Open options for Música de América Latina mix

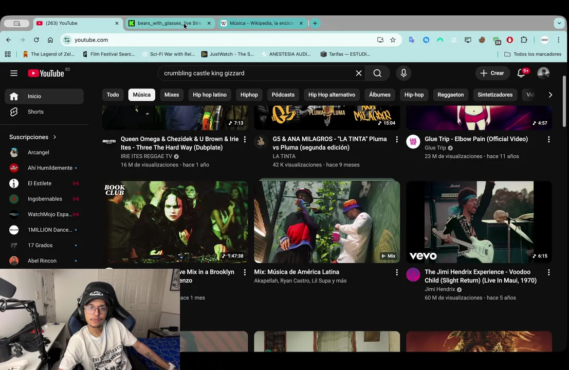click(x=397, y=272)
